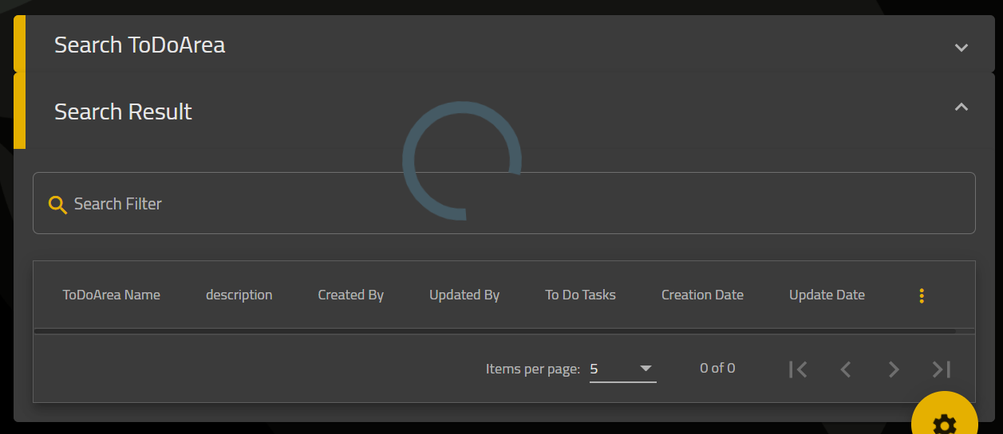
Task: Sort by description column header
Action: [239, 295]
